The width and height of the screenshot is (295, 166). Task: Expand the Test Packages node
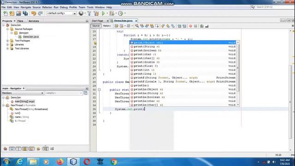point(7,41)
